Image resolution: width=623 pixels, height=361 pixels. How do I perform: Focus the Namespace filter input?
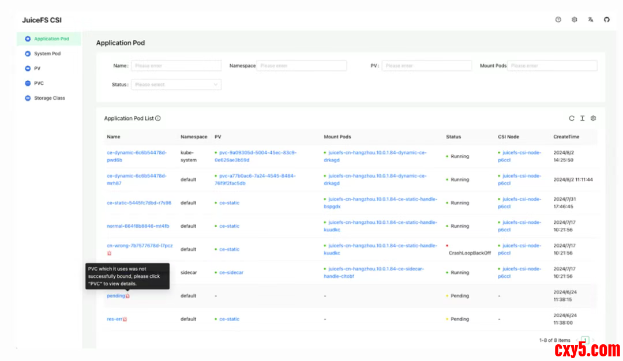click(301, 66)
